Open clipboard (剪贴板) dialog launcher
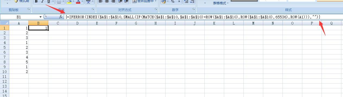 (x=29, y=9)
